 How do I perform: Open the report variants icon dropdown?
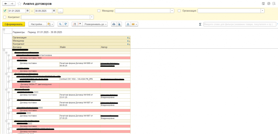[x=50, y=24]
